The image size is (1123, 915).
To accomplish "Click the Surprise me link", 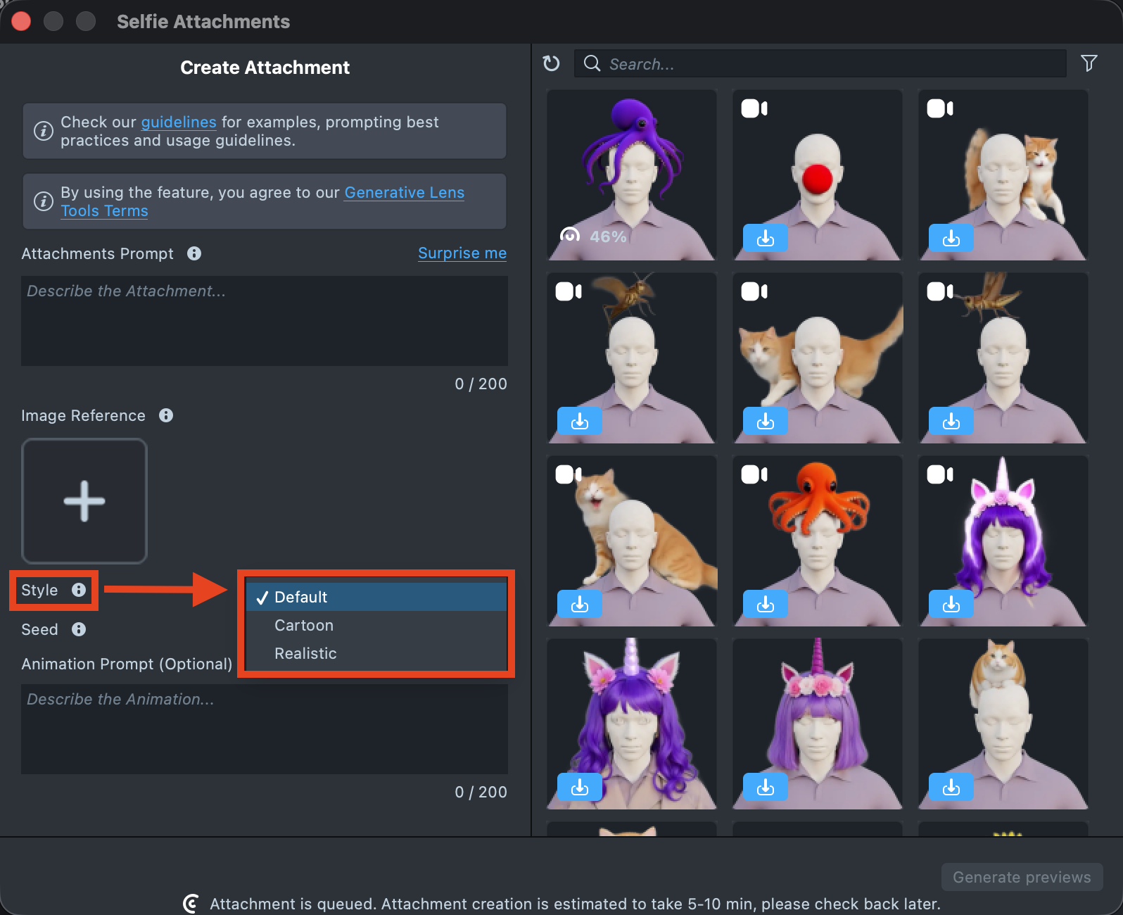I will tap(462, 253).
